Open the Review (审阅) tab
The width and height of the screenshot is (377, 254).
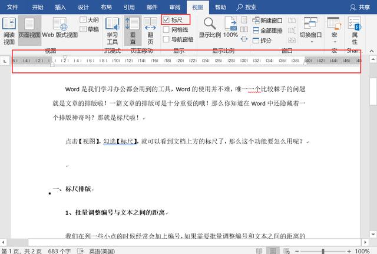click(175, 7)
